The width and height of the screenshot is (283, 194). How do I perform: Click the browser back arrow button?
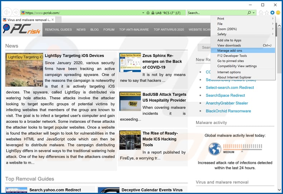[x=6, y=13]
